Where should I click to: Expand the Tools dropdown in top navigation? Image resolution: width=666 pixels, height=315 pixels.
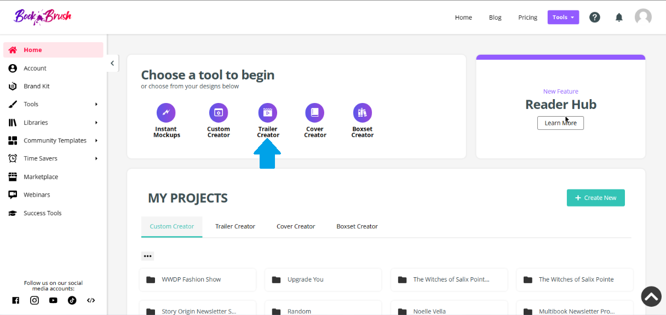tap(563, 17)
